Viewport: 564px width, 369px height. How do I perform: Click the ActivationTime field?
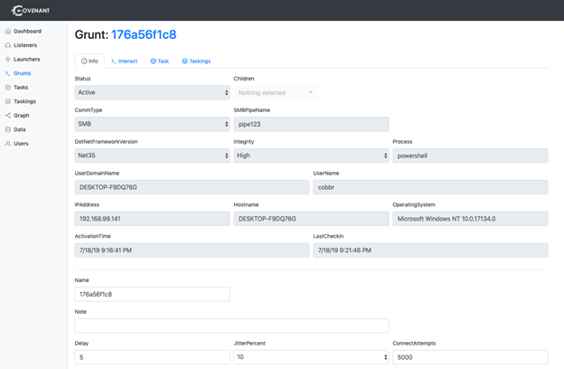point(192,251)
